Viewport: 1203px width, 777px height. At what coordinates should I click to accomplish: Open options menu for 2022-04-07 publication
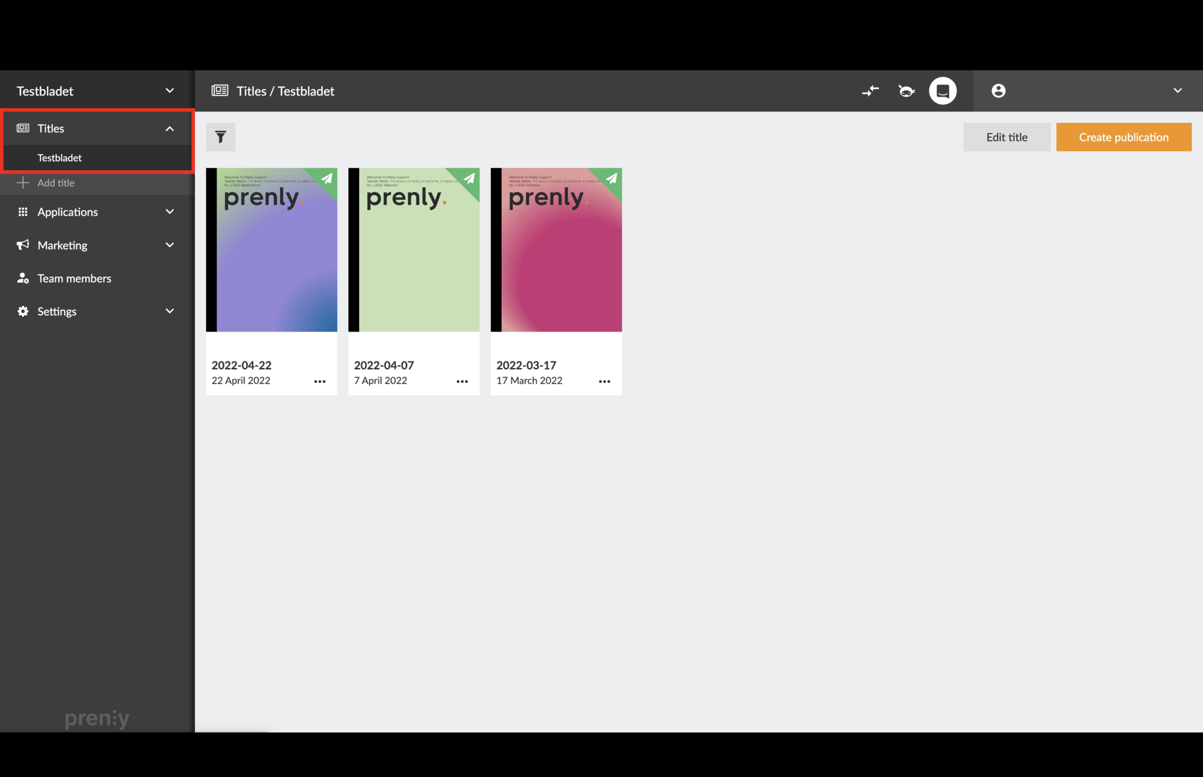(462, 381)
